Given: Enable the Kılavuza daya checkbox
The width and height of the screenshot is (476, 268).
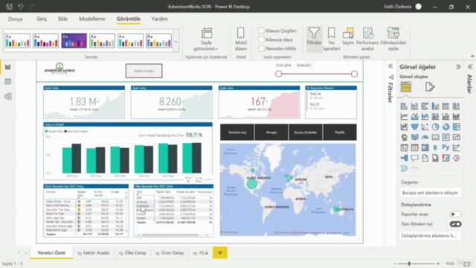Looking at the screenshot, I should point(261,39).
